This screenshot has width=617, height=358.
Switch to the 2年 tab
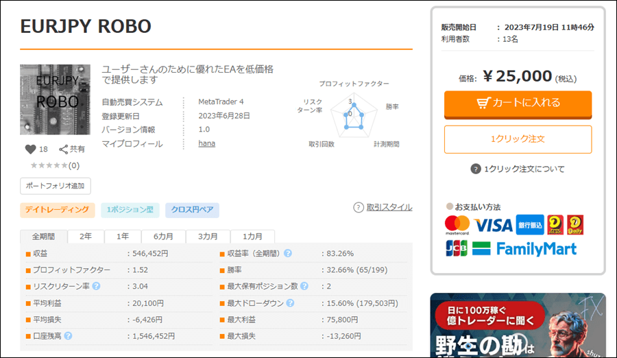(86, 237)
